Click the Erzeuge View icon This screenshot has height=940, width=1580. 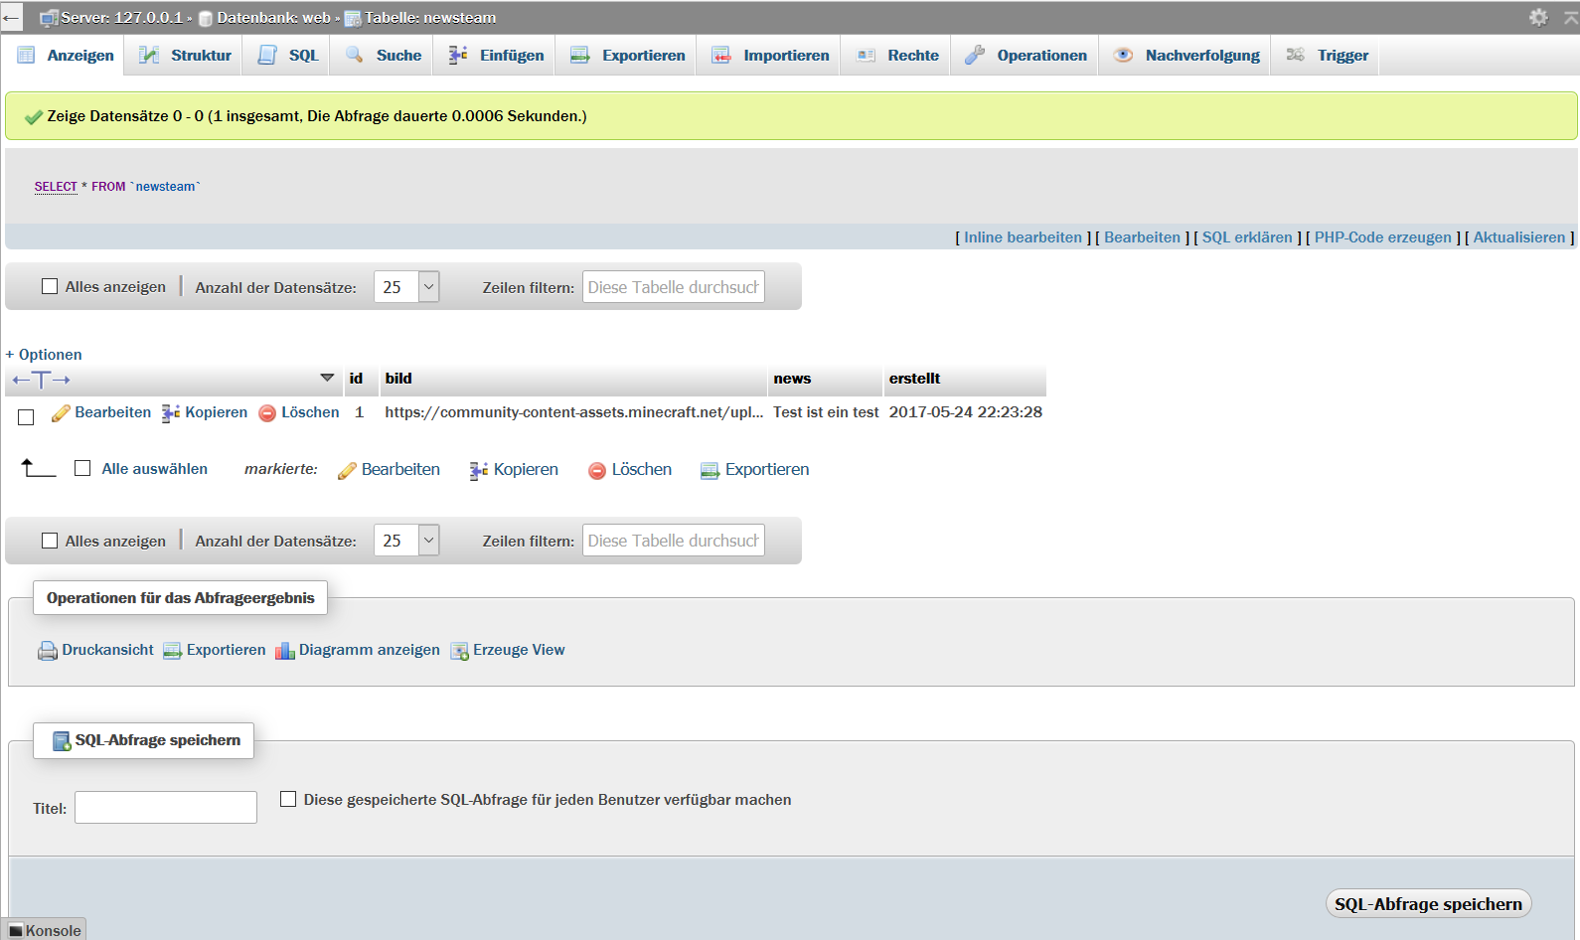[459, 651]
